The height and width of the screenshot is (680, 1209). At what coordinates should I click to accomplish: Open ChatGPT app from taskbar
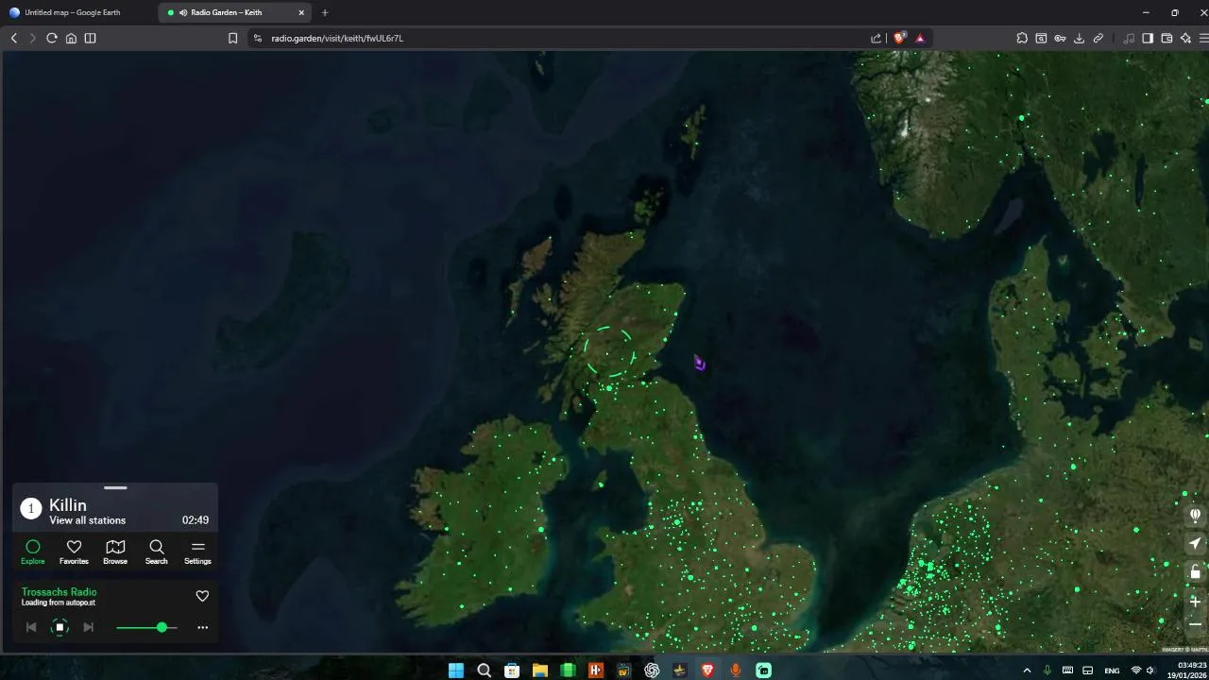[x=651, y=670]
